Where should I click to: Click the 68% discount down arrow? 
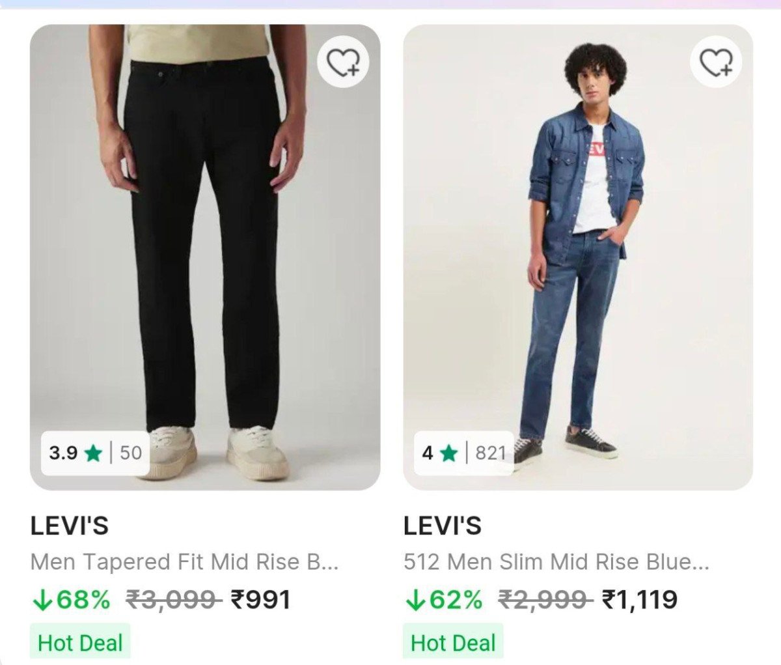point(41,600)
